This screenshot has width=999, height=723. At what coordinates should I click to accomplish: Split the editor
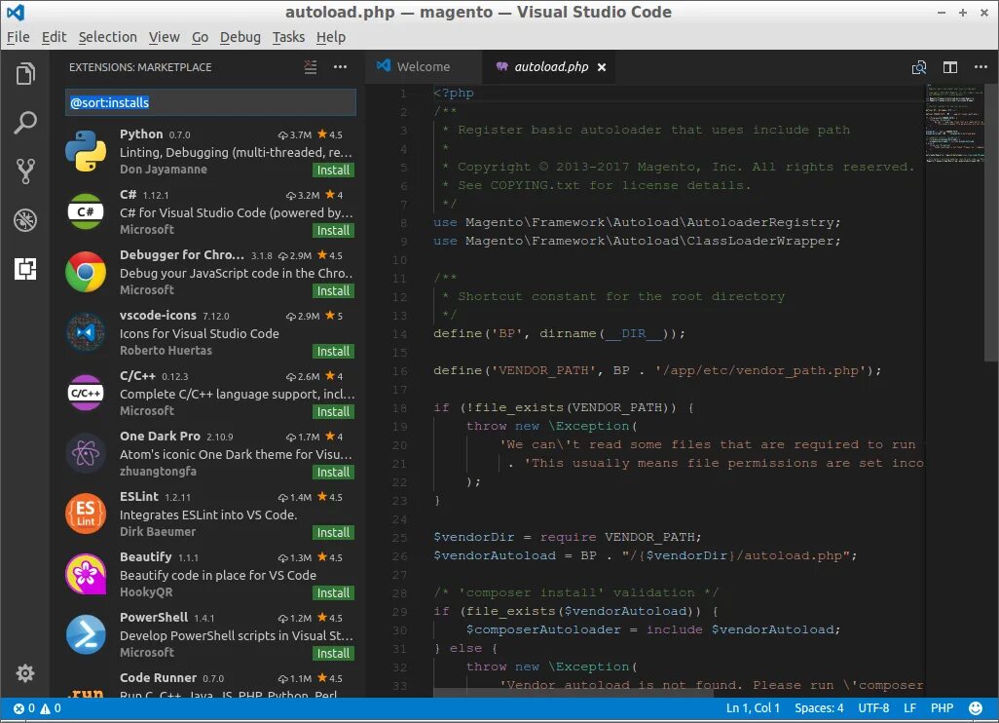[950, 67]
